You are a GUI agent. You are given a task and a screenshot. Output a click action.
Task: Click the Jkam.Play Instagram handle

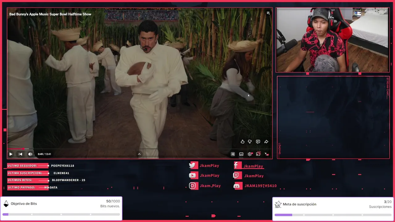(210, 186)
